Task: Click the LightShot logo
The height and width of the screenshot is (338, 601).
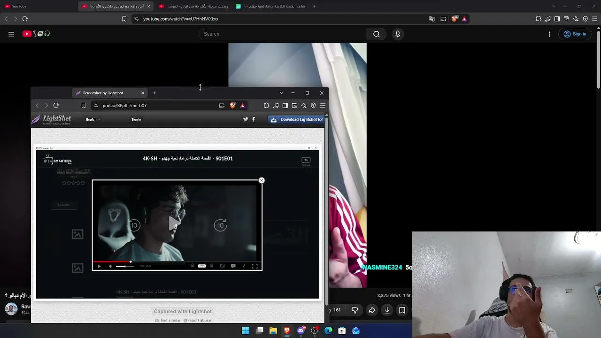Action: coord(52,120)
